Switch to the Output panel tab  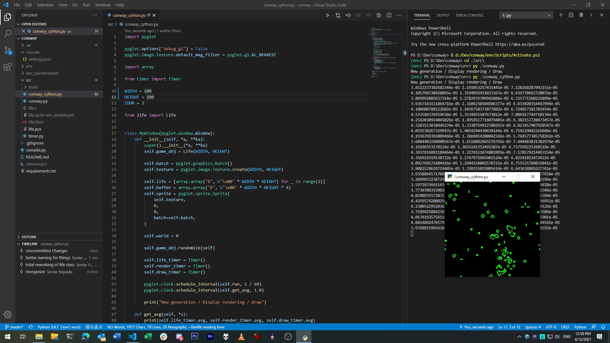point(443,15)
